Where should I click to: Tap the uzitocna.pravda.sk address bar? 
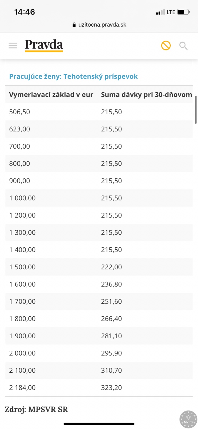(102, 25)
